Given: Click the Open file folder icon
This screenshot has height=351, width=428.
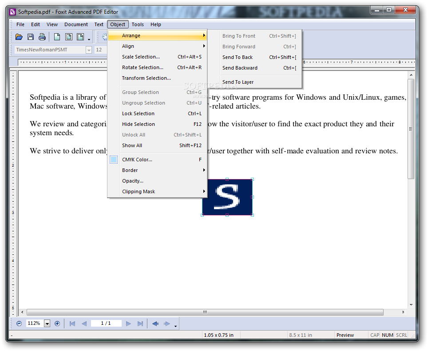Looking at the screenshot, I should pyautogui.click(x=19, y=37).
